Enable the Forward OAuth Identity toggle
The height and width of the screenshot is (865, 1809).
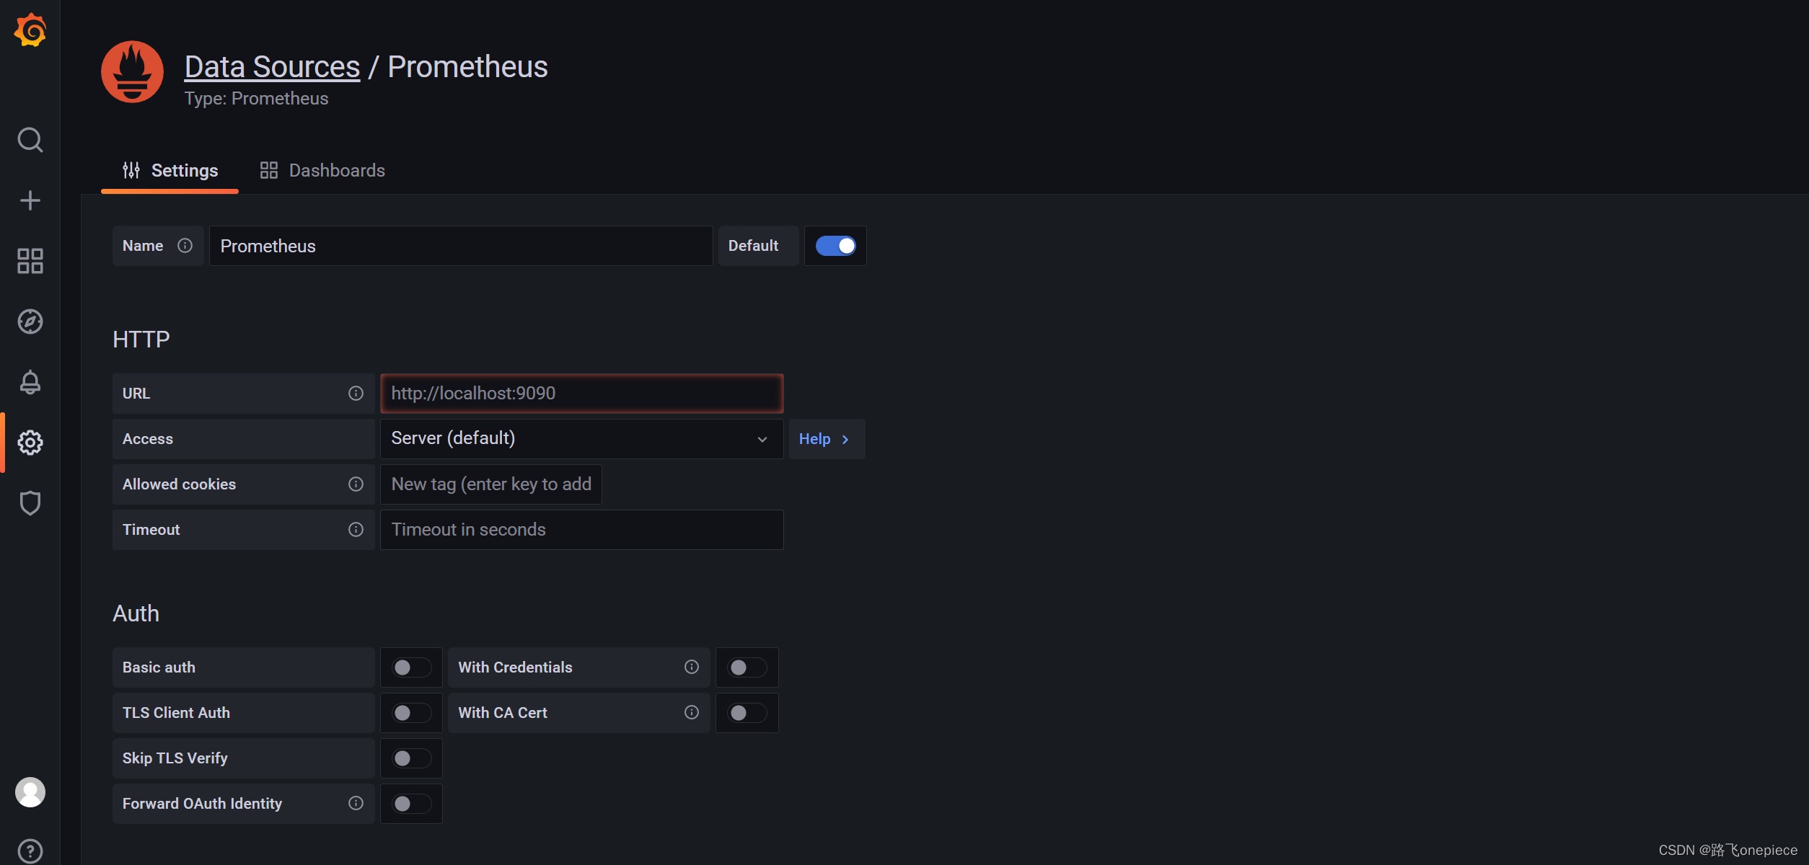point(411,804)
